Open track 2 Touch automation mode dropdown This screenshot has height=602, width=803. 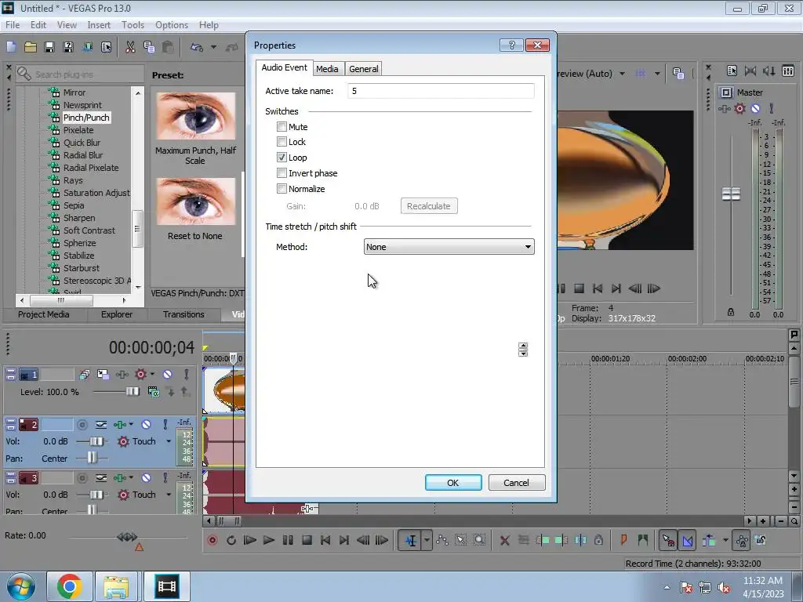click(169, 441)
